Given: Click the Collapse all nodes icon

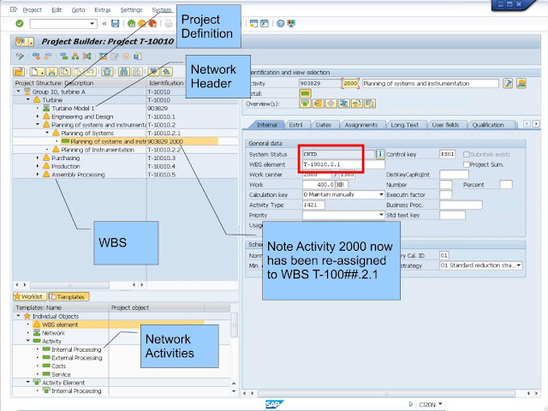Looking at the screenshot, I should point(167,72).
